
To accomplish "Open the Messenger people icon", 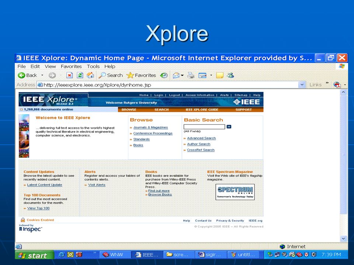I will 230,75.
